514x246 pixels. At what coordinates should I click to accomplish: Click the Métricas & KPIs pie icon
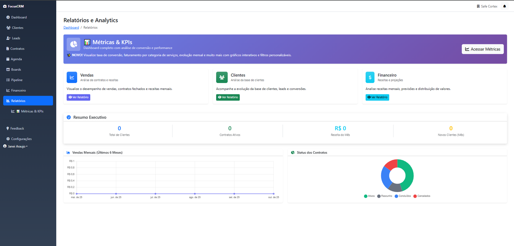[74, 44]
